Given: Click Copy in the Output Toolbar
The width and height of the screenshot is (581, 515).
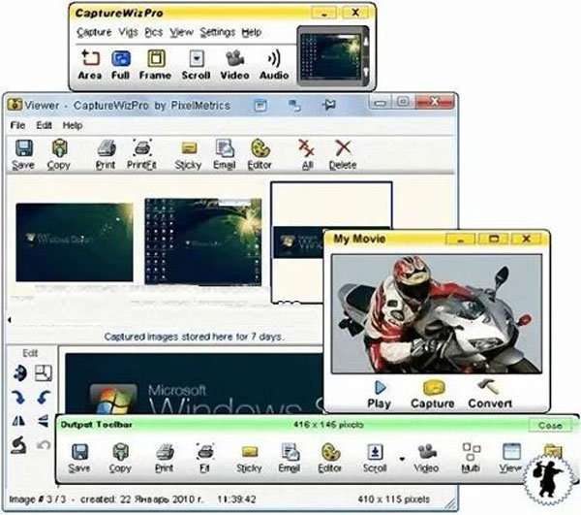Looking at the screenshot, I should point(120,458).
